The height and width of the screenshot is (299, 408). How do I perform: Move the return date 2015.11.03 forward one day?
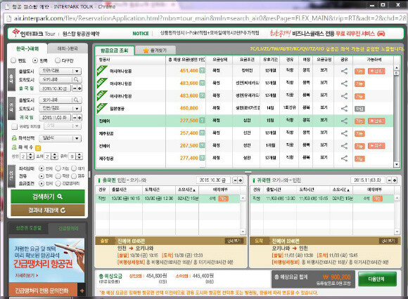coord(79,118)
